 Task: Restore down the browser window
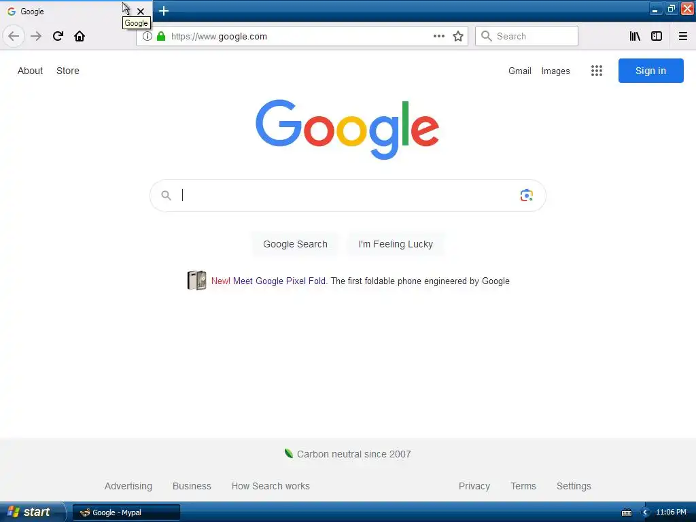pyautogui.click(x=671, y=9)
